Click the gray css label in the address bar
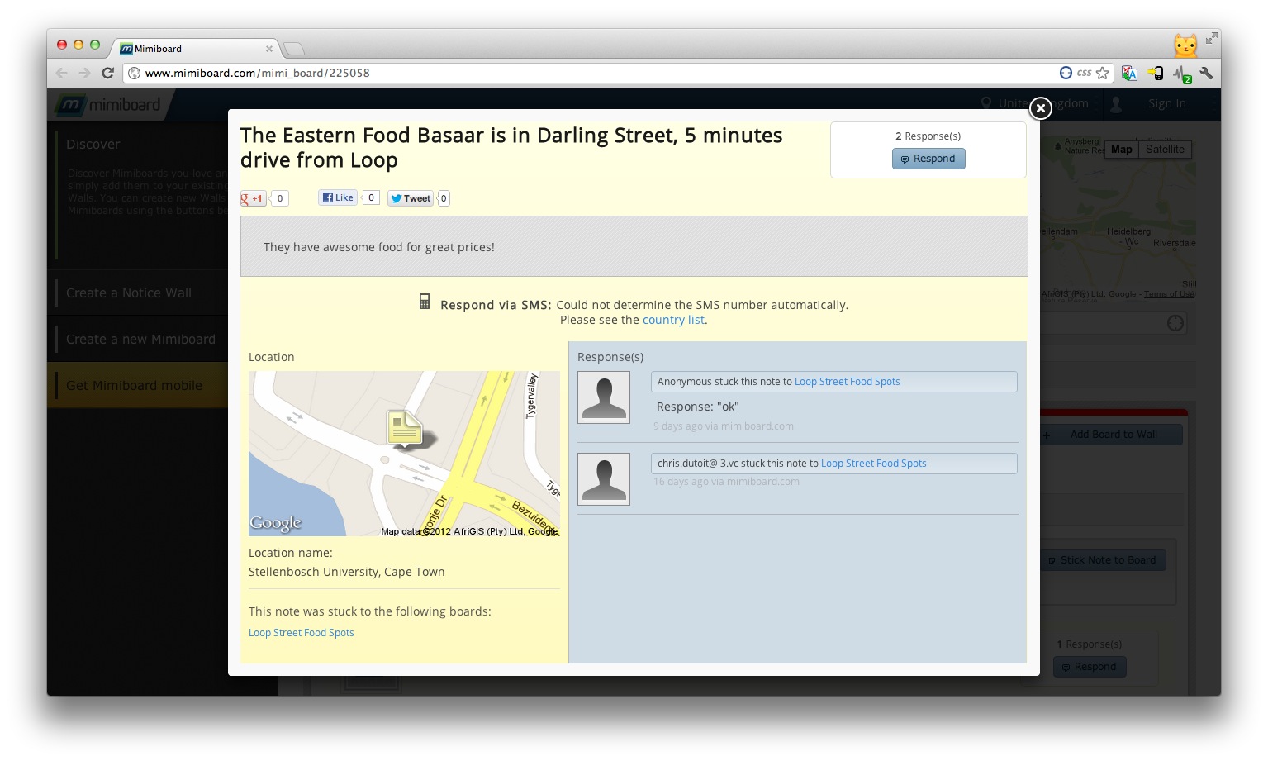 pyautogui.click(x=1084, y=73)
